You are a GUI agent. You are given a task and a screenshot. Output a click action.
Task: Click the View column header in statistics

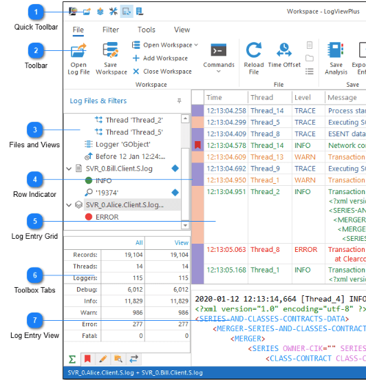point(182,243)
